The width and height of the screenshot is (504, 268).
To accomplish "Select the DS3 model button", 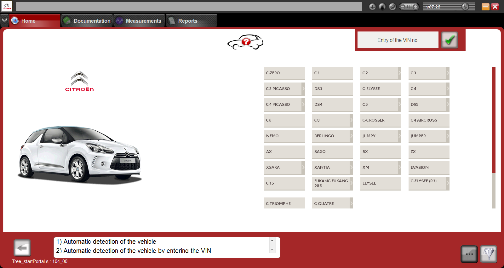I will [333, 89].
